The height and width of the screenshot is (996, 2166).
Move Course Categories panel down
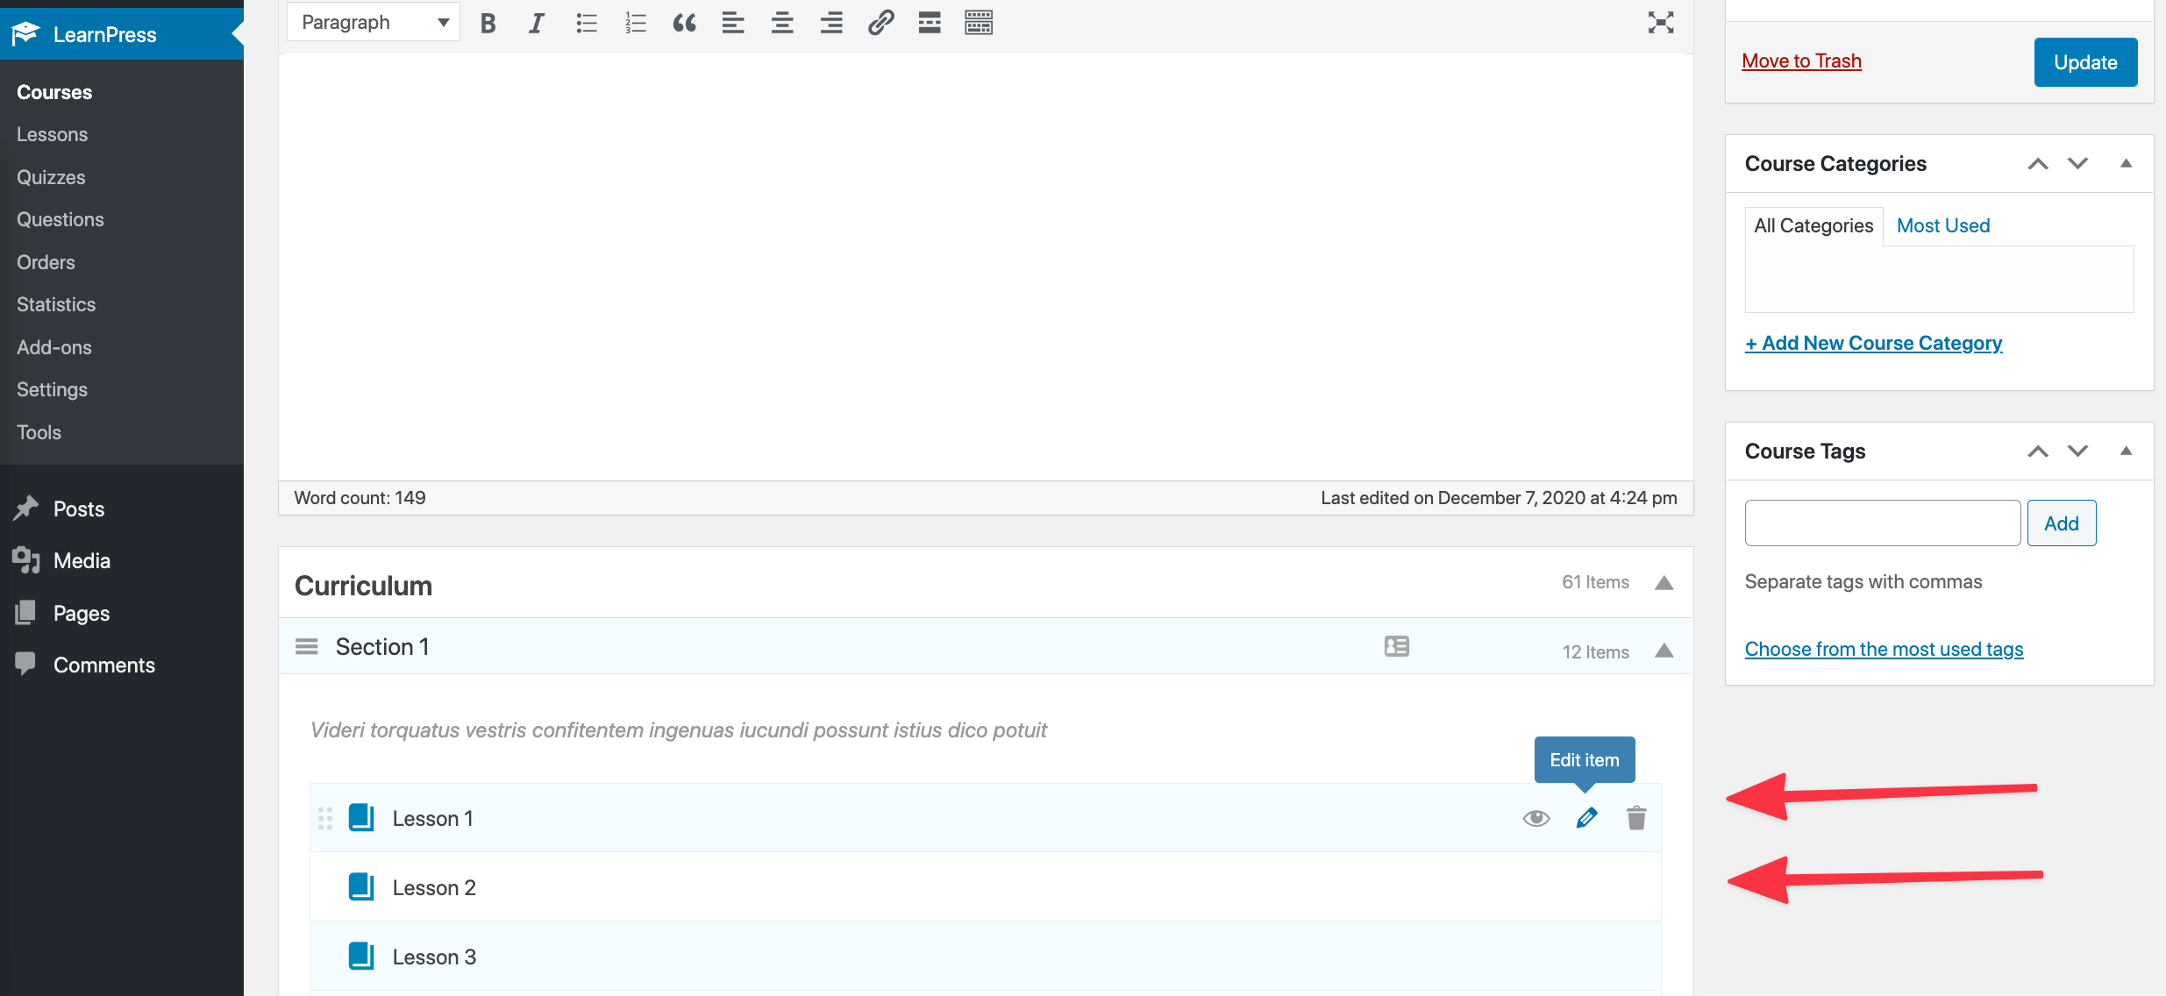(x=2077, y=164)
